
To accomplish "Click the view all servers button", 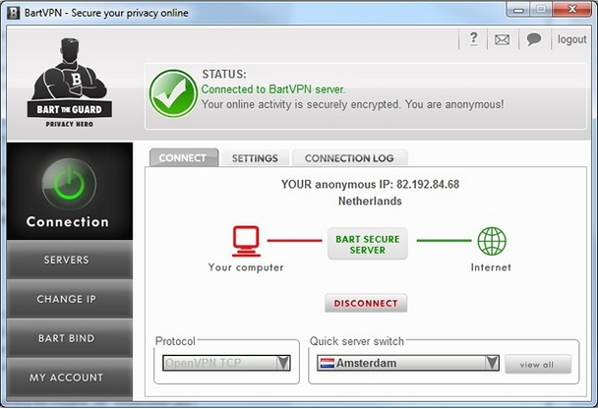I will [x=538, y=365].
